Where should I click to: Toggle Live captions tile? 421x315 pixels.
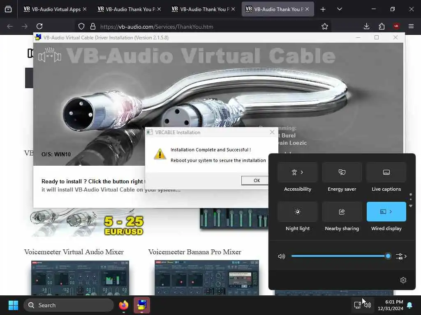(386, 172)
